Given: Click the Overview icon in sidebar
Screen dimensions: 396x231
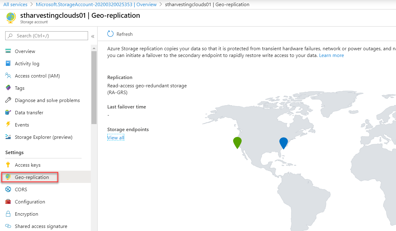Looking at the screenshot, I should [x=8, y=51].
